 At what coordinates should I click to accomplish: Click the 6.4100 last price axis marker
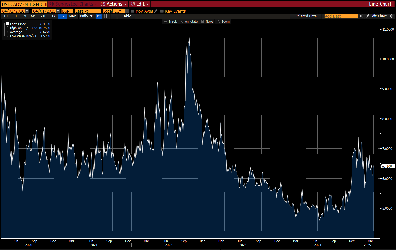387,166
